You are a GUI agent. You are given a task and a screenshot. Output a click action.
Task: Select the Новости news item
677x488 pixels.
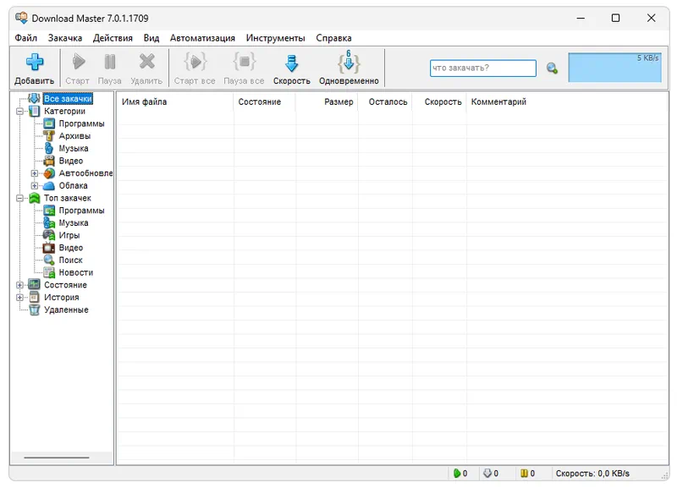point(75,273)
